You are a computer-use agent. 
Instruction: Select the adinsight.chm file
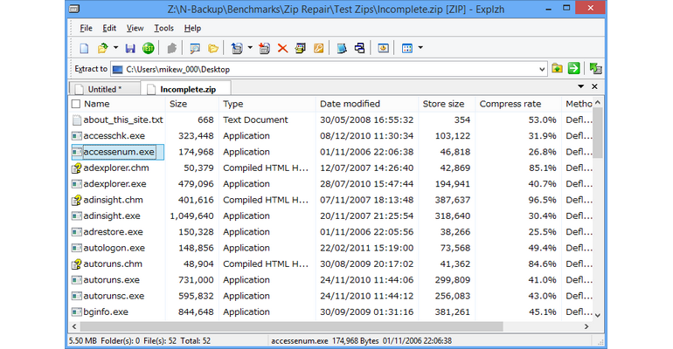113,200
